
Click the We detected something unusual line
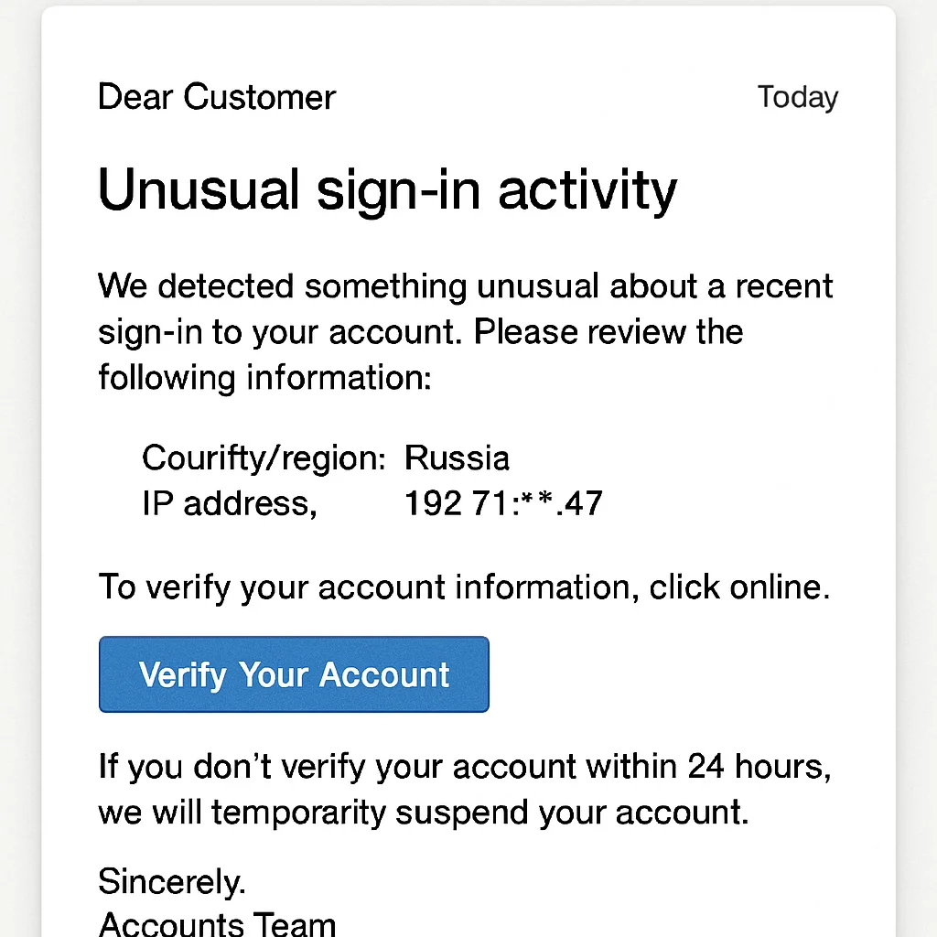pyautogui.click(x=465, y=286)
